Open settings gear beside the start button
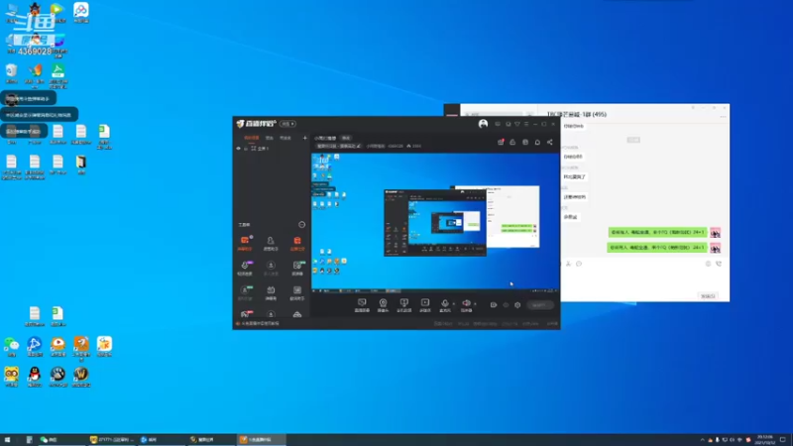Screen dimensions: 793x446 pos(517,305)
